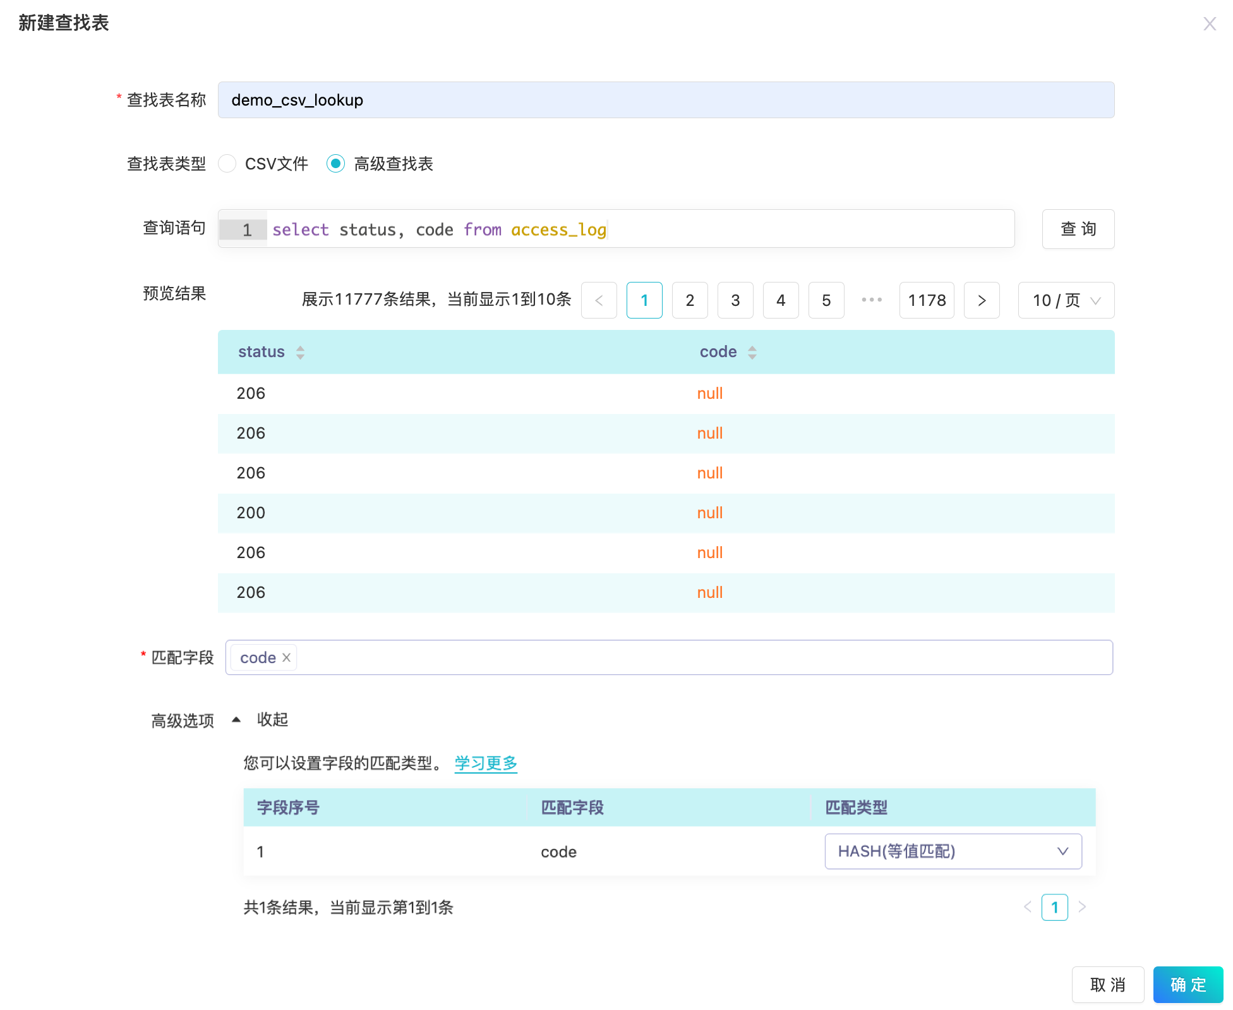Cancel with the 取消 button

click(1108, 985)
